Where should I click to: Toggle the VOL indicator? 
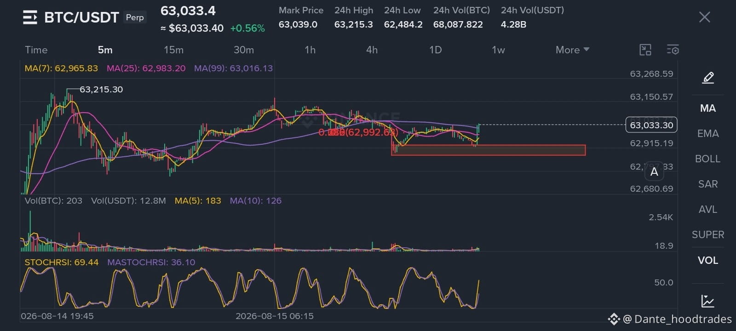707,260
